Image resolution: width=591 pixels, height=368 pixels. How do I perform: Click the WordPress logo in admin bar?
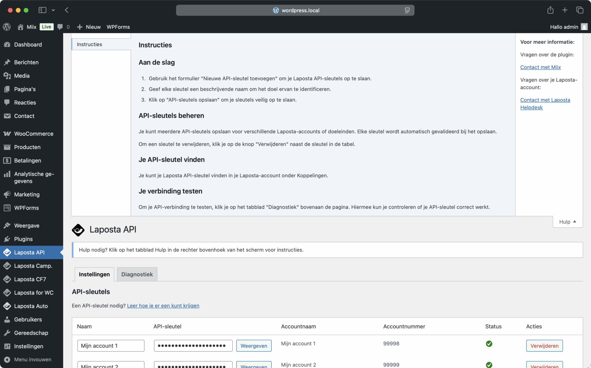point(7,27)
